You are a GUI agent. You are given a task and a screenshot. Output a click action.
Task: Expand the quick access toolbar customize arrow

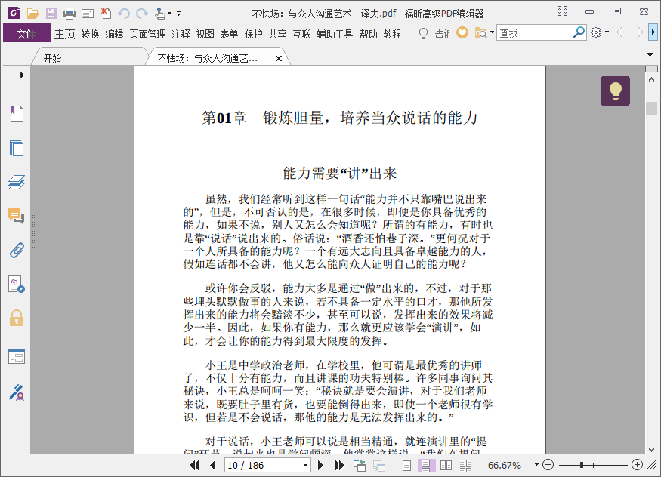click(179, 14)
